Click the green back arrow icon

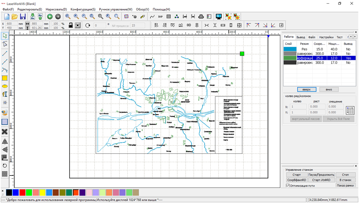click(49, 17)
